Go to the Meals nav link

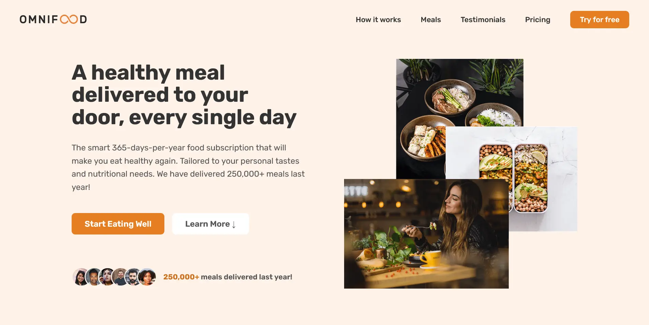(x=431, y=20)
